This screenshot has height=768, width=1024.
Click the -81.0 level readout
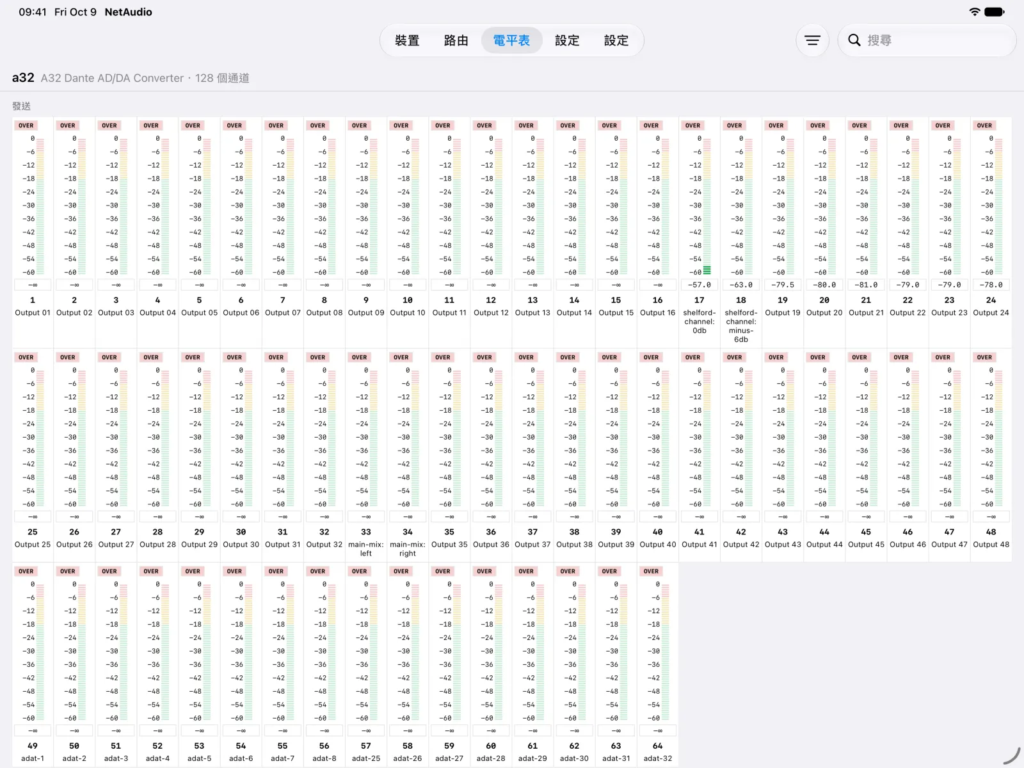click(866, 285)
